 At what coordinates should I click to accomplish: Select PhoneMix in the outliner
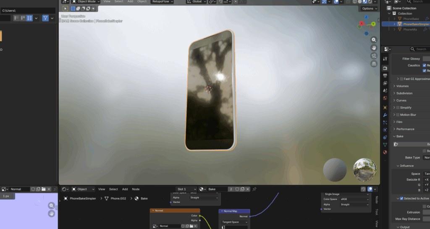410,29
